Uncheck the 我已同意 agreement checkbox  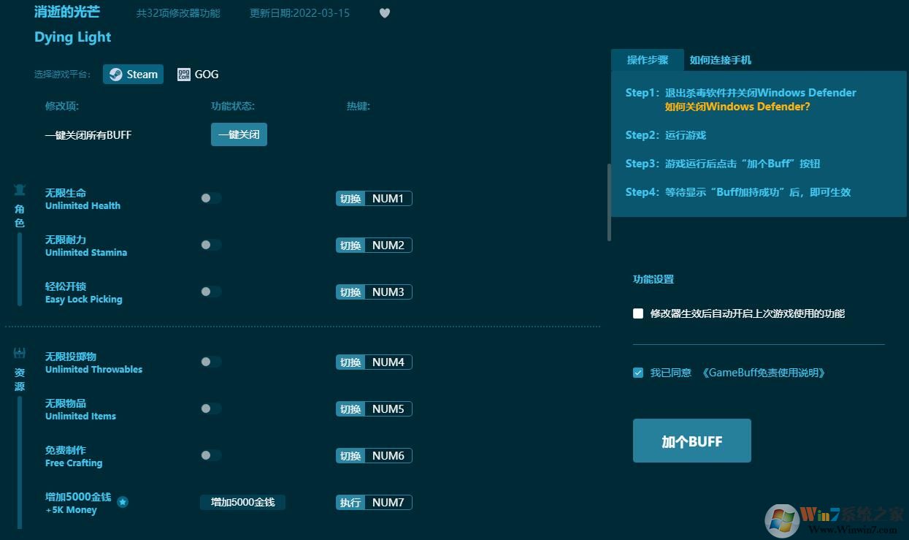click(637, 373)
